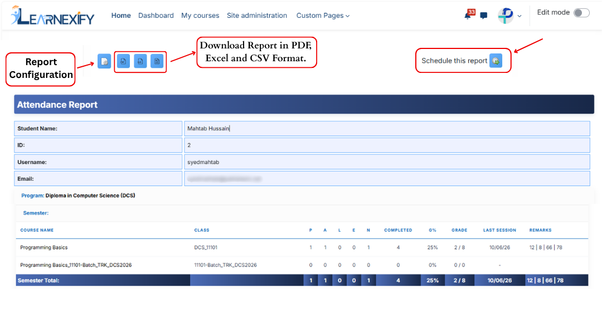Image resolution: width=602 pixels, height=315 pixels.
Task: Click the COURSE NAME column header
Action: pos(37,230)
